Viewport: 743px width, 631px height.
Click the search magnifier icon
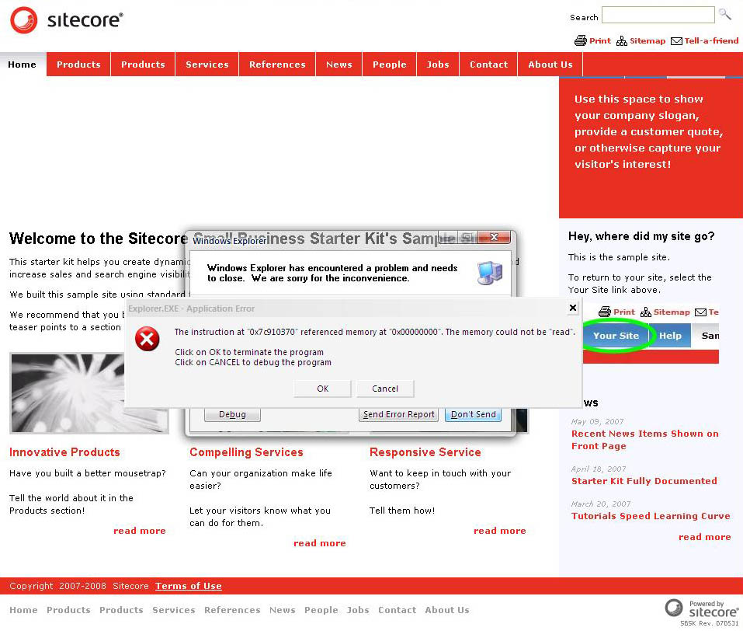point(724,14)
